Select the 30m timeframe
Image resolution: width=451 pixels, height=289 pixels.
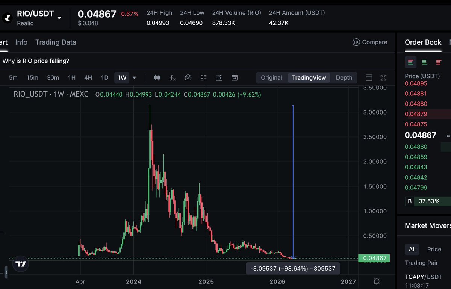(53, 78)
